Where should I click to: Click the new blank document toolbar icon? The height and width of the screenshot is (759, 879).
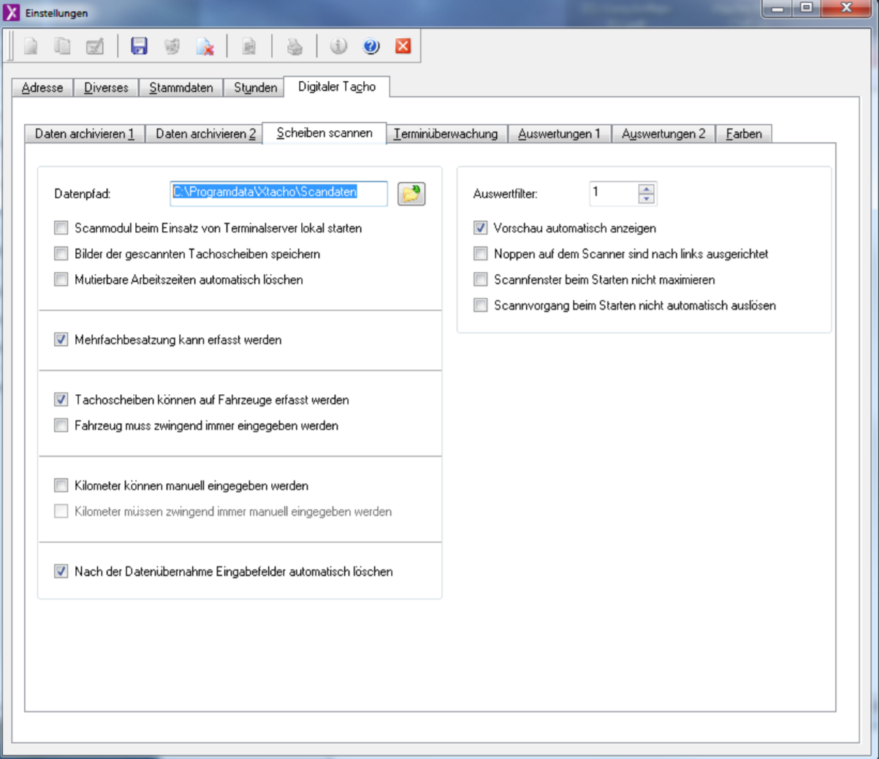tap(31, 47)
